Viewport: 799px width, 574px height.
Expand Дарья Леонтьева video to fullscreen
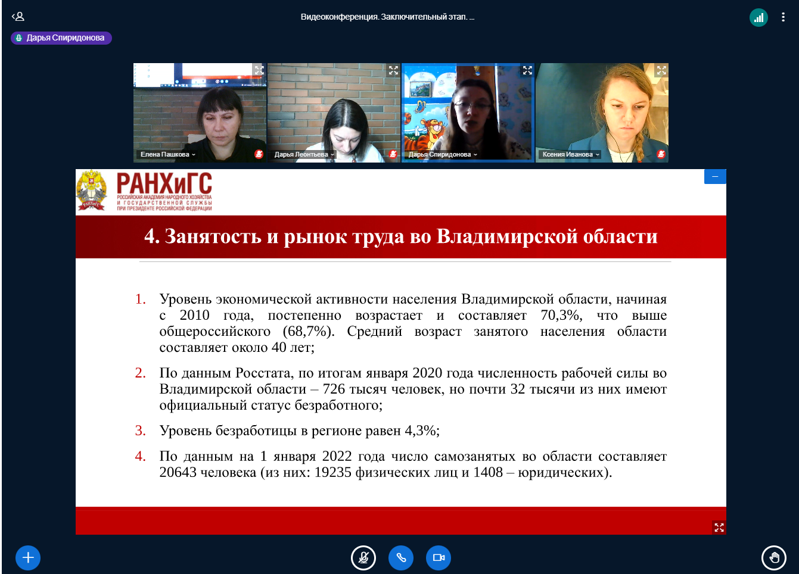[393, 70]
